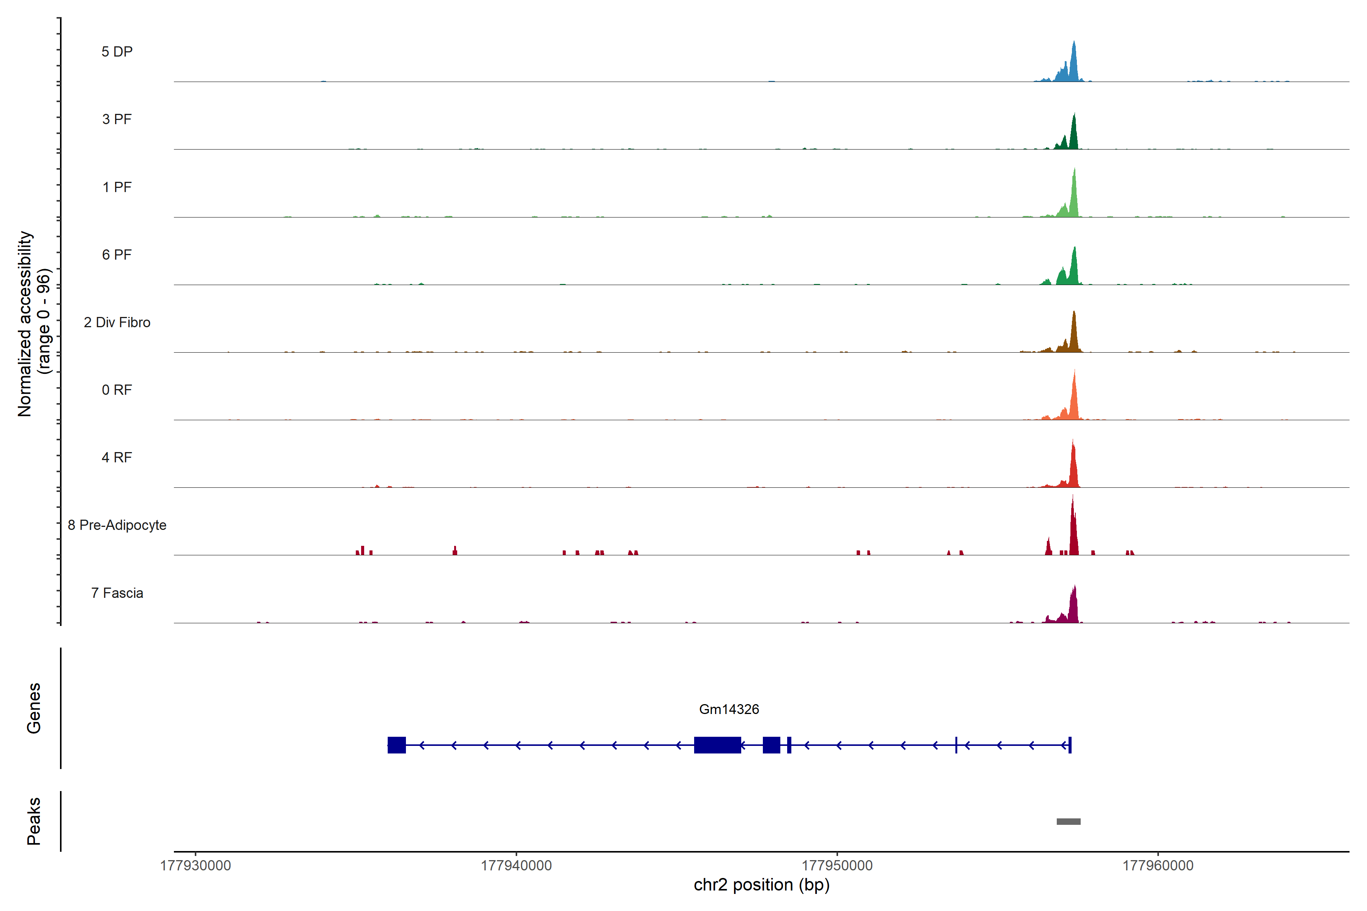Click the gray peak region bar

[1068, 821]
